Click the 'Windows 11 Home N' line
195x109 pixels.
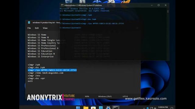click(38, 38)
